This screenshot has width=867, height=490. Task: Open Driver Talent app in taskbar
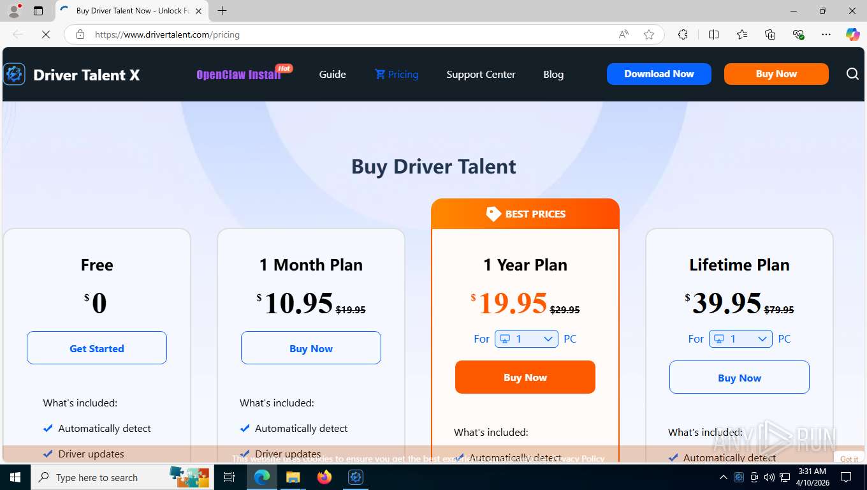(x=356, y=477)
